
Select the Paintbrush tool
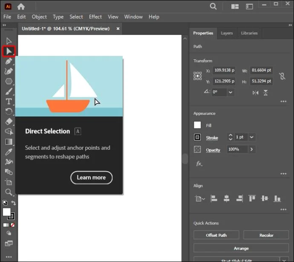[x=9, y=91]
